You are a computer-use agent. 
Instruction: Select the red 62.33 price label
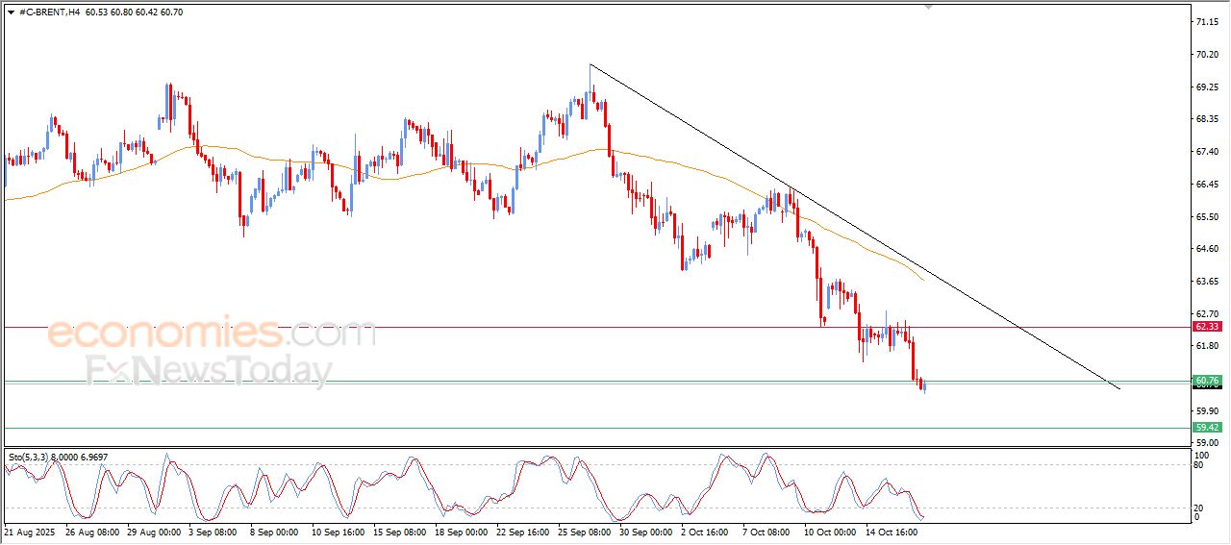[1206, 327]
